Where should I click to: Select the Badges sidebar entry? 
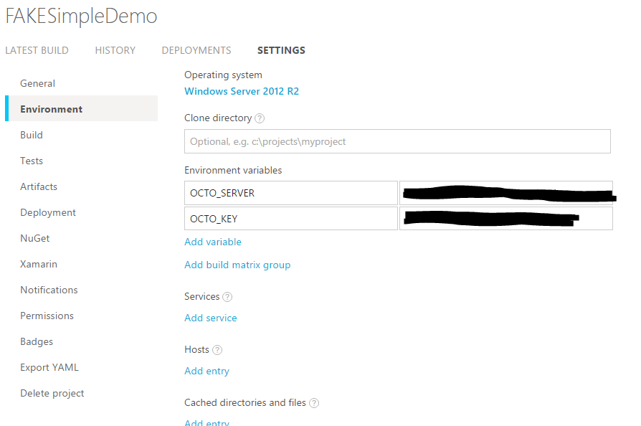click(36, 341)
